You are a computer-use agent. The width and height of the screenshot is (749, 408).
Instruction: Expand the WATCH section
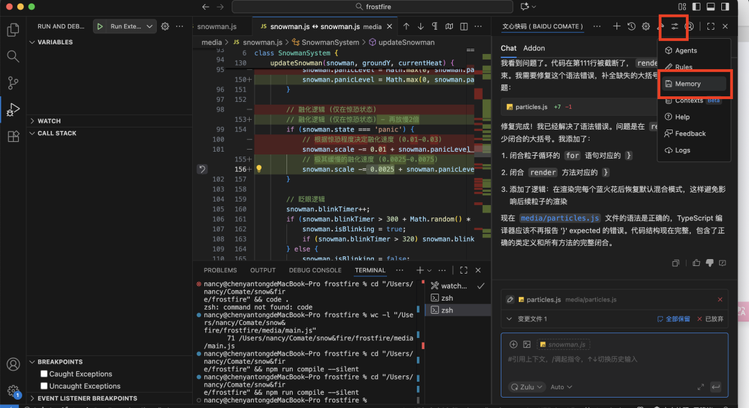49,121
